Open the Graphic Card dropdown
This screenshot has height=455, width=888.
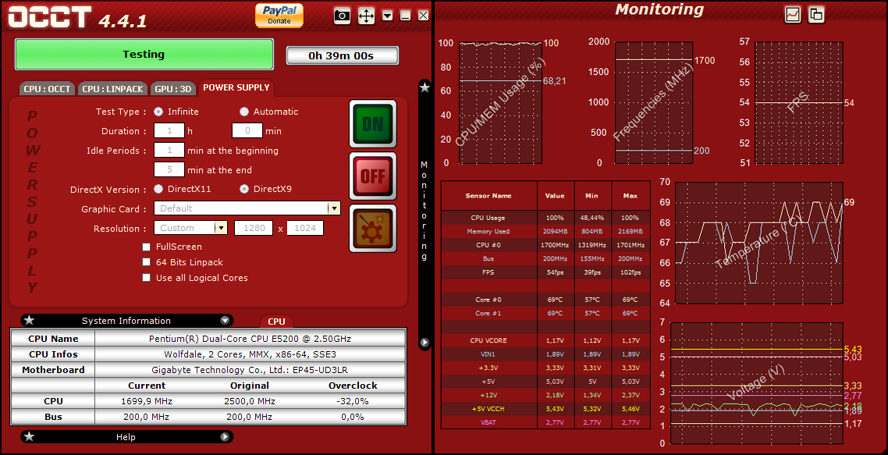(334, 208)
